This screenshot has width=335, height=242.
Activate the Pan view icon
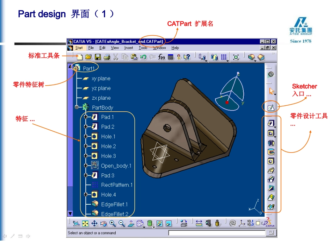pos(95,223)
